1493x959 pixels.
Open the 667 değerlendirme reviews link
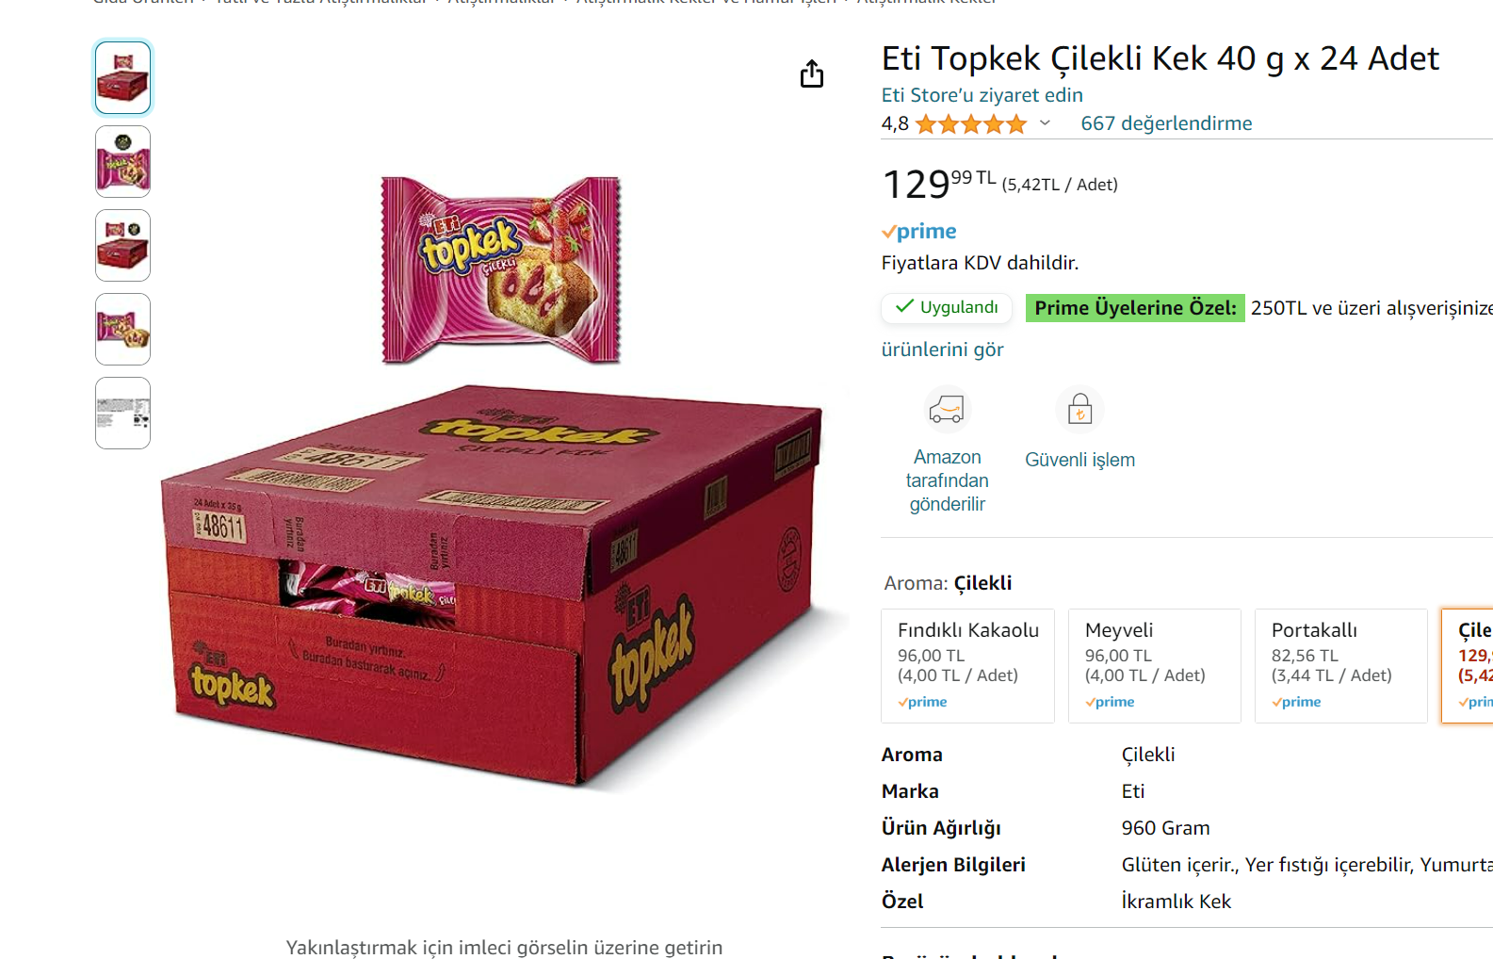(1166, 123)
